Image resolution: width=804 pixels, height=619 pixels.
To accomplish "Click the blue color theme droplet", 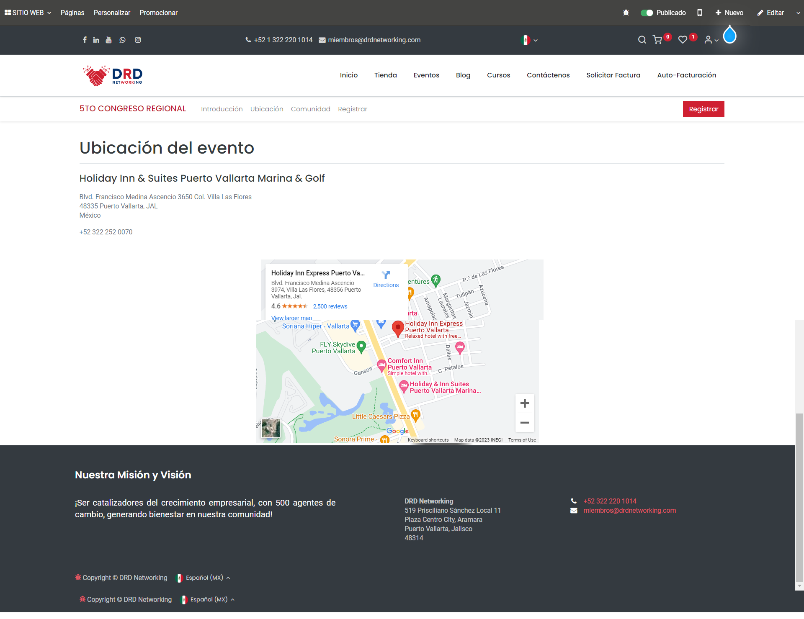I will [x=729, y=35].
